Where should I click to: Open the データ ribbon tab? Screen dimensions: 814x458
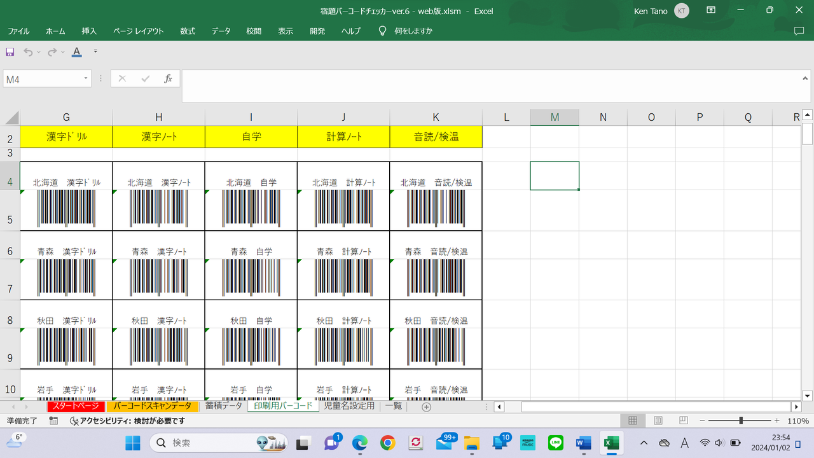(x=221, y=31)
